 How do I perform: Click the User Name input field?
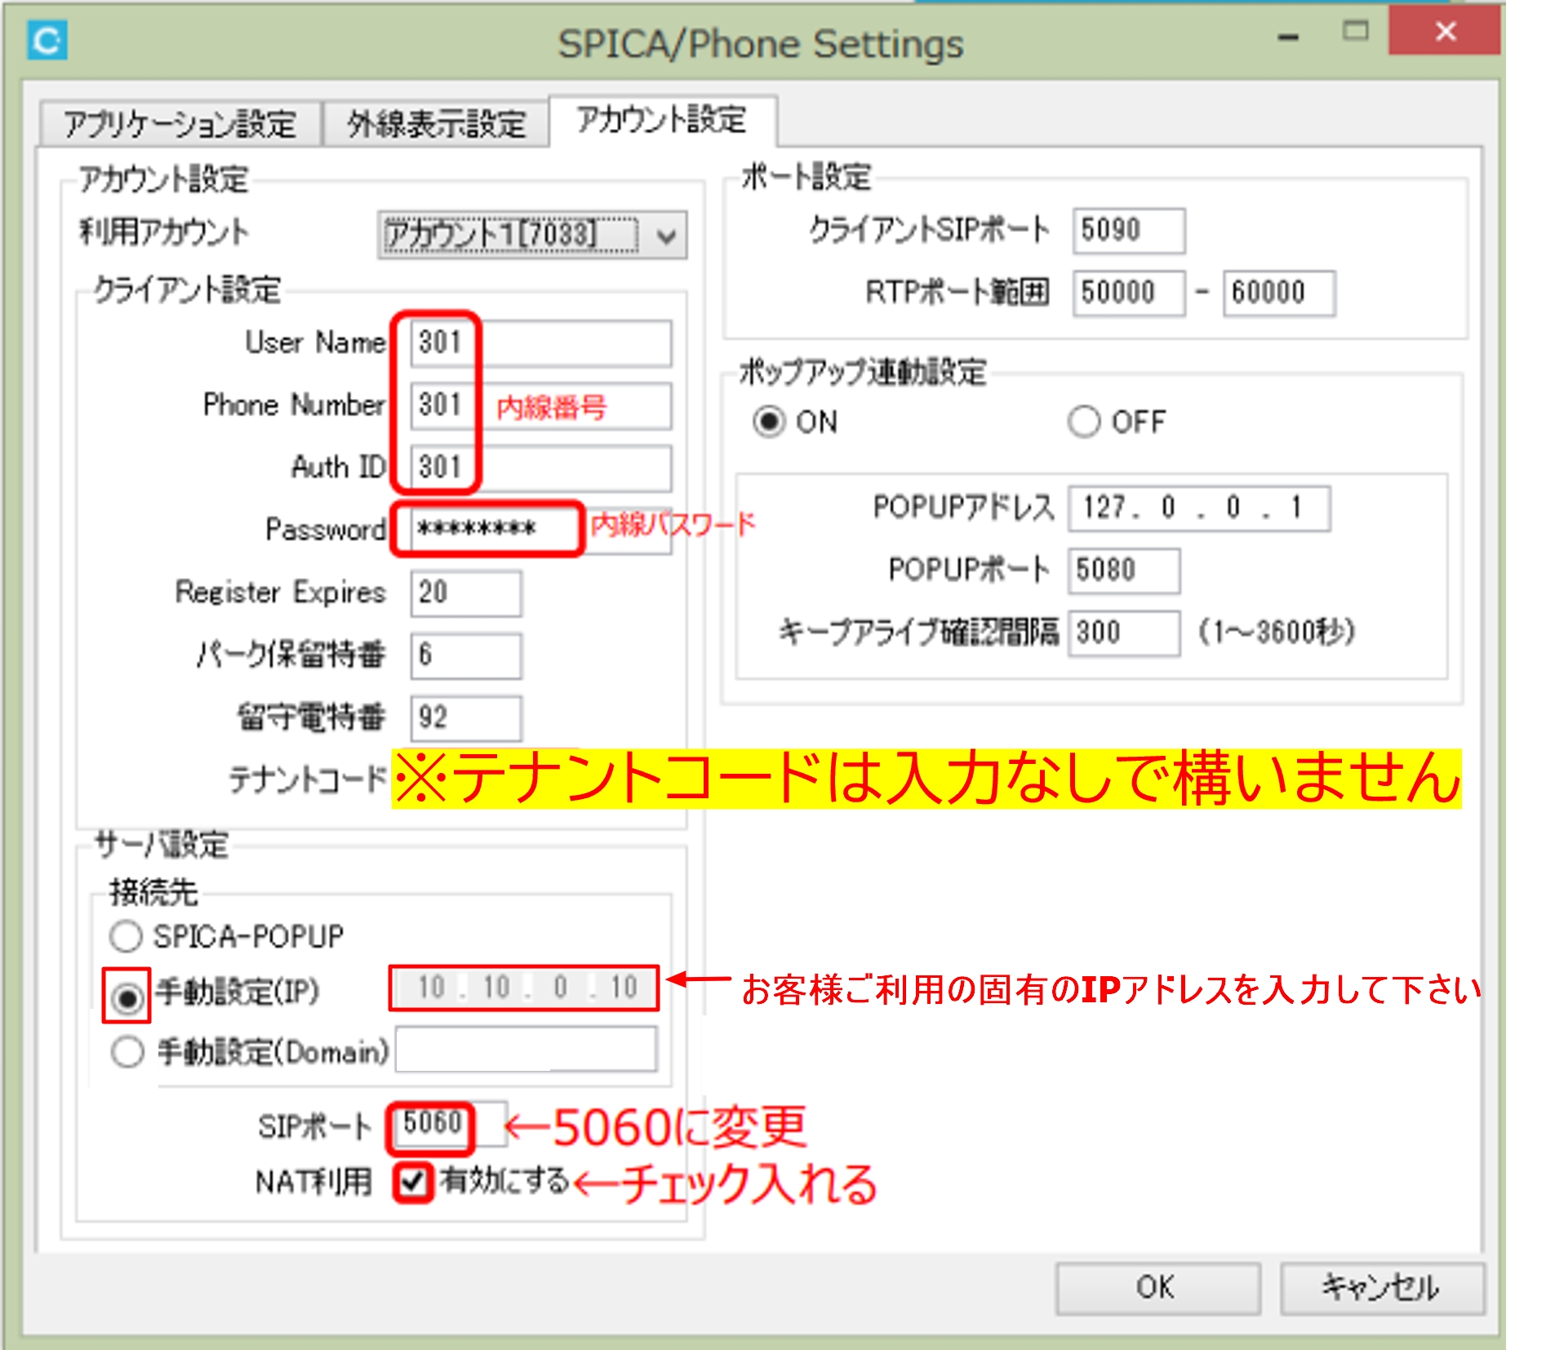pyautogui.click(x=540, y=343)
